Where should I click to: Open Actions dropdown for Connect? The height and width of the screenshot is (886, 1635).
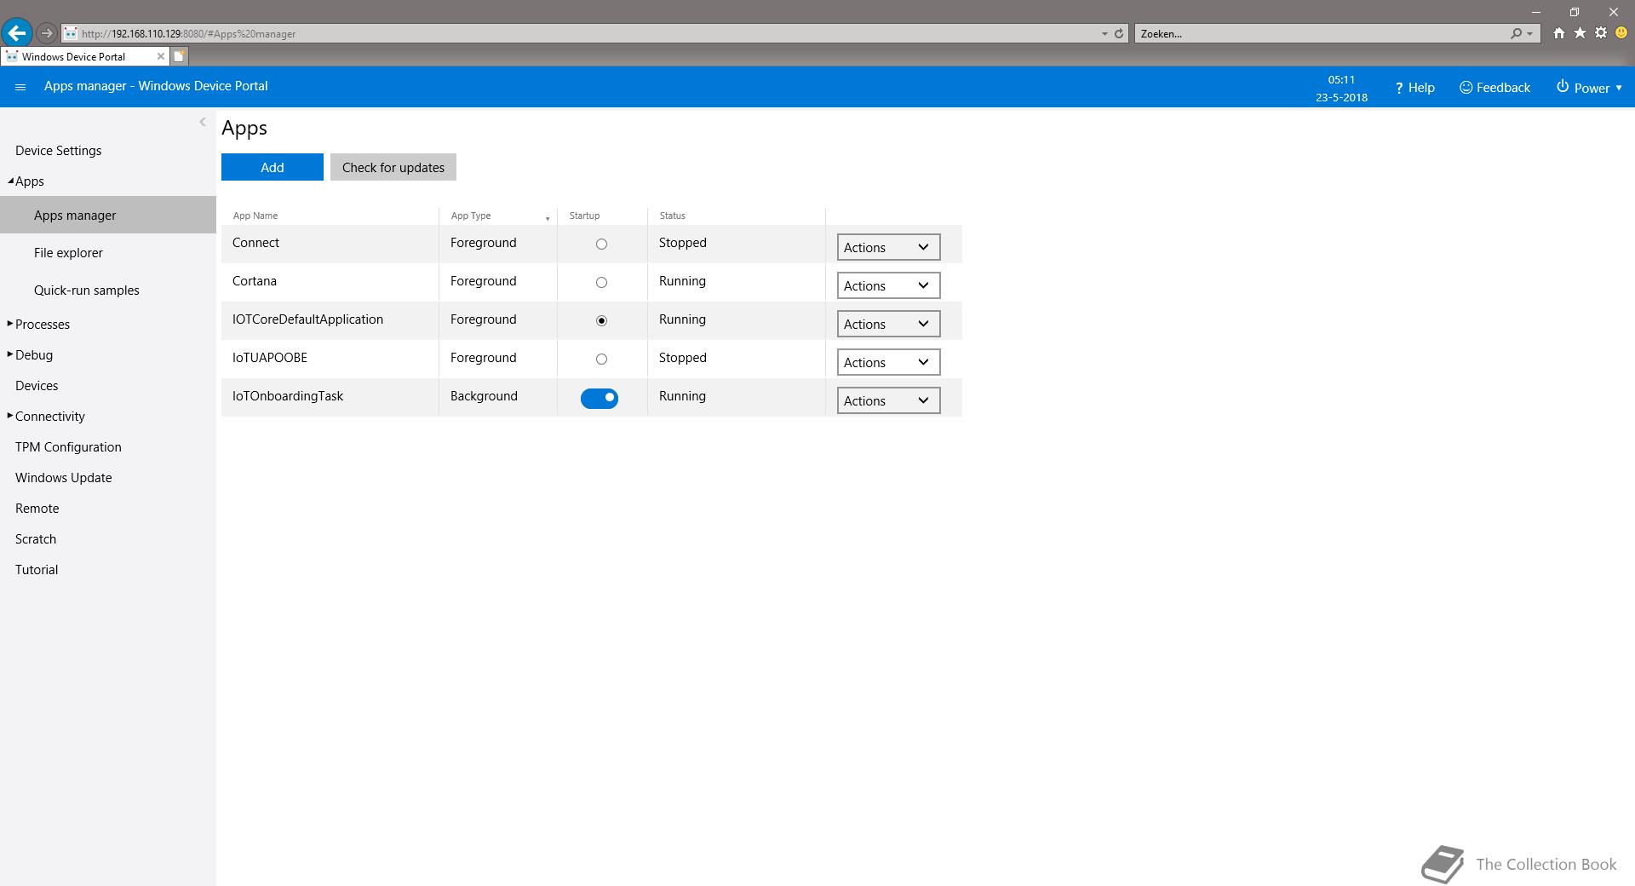888,247
